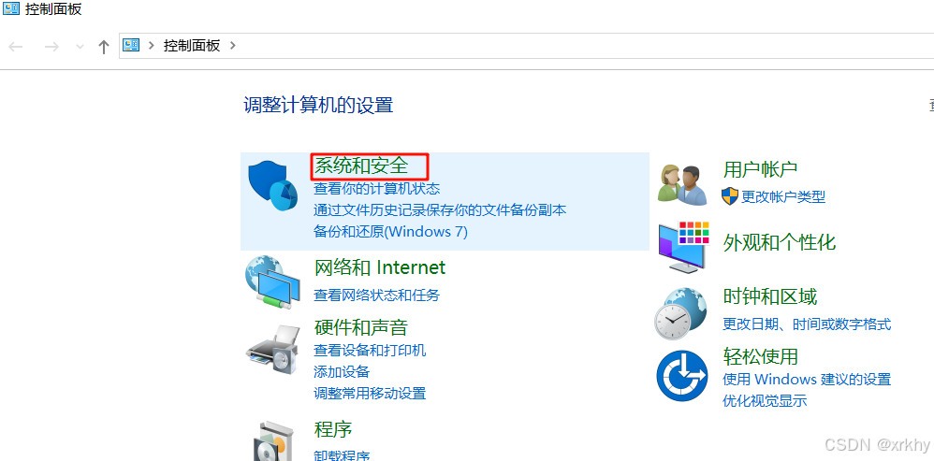The width and height of the screenshot is (934, 461).
Task: Expand the chevron before 控制面板 in the breadcrumb
Action: tap(152, 45)
